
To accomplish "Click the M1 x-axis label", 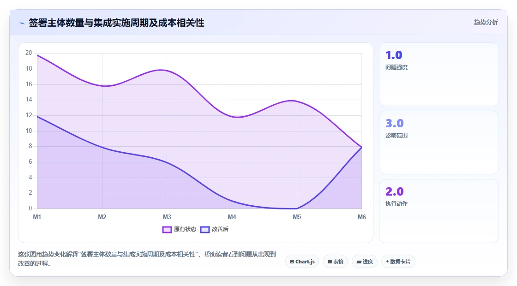I will (x=37, y=217).
